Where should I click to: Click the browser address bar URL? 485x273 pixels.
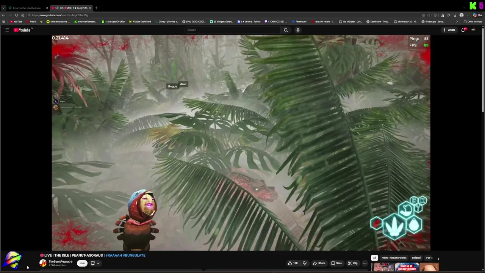pyautogui.click(x=60, y=15)
